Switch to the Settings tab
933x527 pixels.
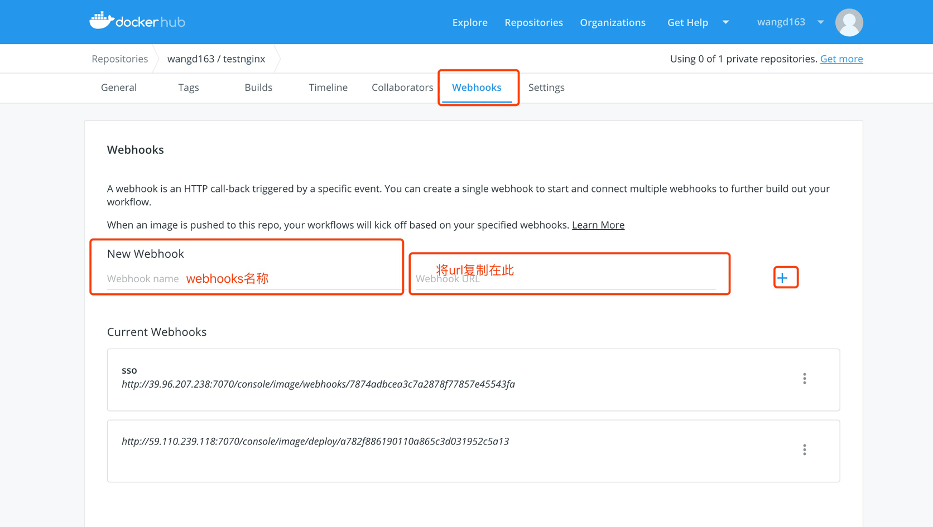click(x=546, y=88)
